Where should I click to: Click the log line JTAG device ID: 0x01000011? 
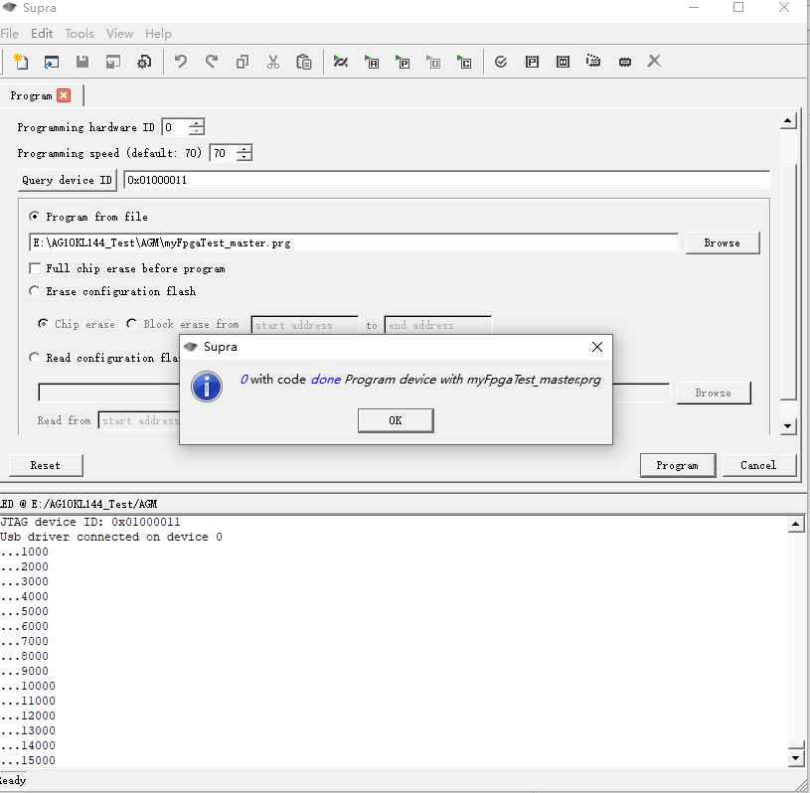[x=89, y=522]
